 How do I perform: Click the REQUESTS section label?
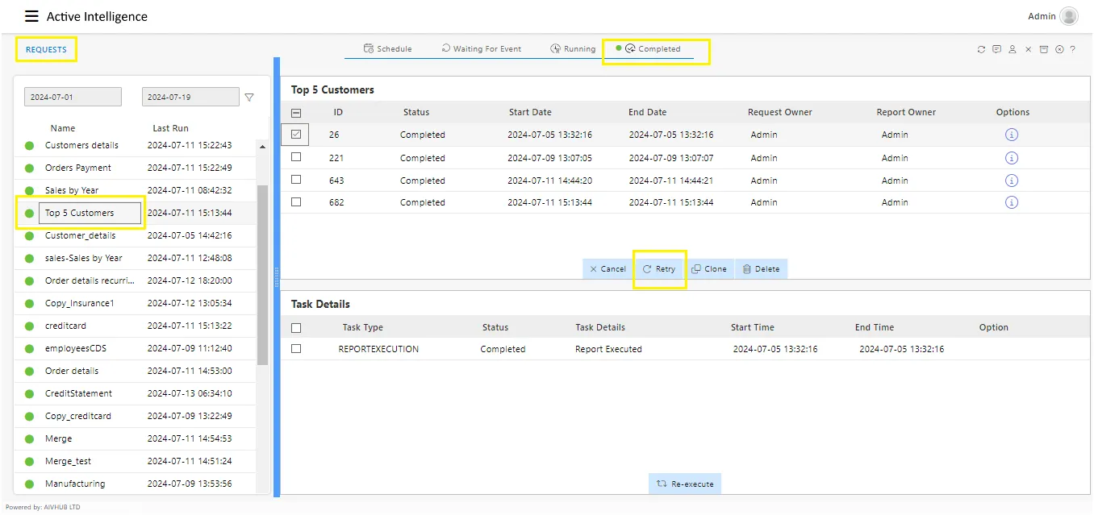[x=46, y=50]
